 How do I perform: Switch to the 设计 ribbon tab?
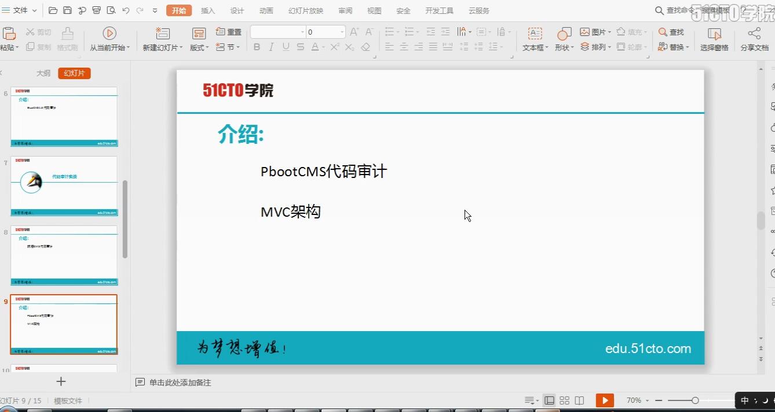(237, 11)
